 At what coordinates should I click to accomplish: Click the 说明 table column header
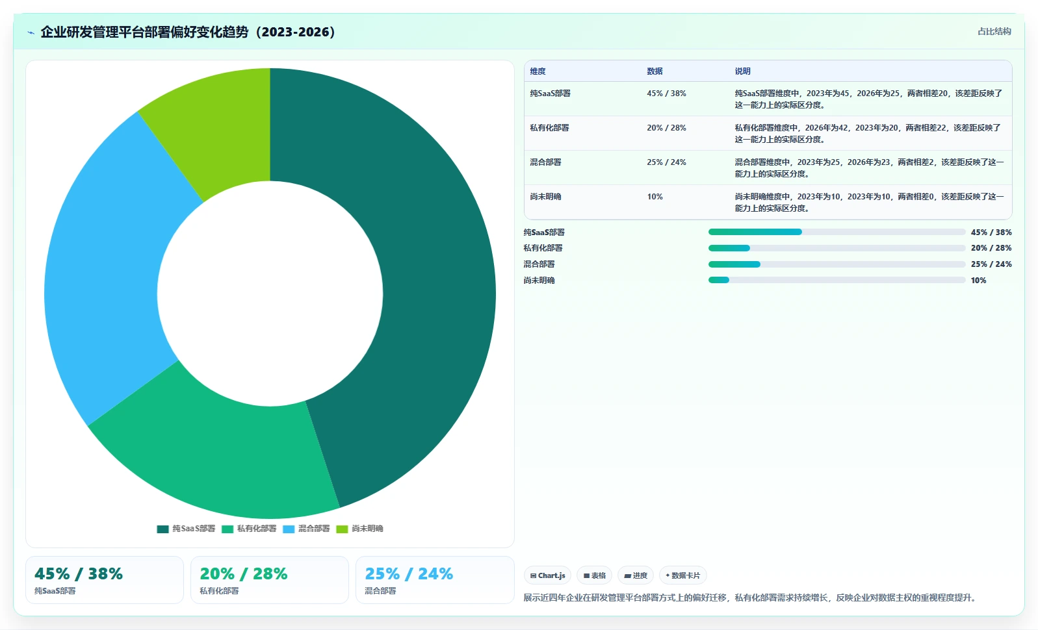(742, 71)
